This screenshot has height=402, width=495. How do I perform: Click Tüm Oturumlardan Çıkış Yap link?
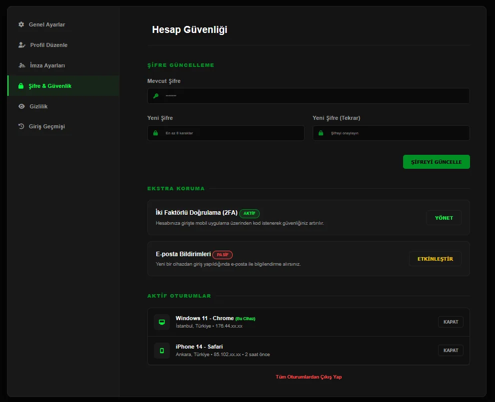[308, 377]
